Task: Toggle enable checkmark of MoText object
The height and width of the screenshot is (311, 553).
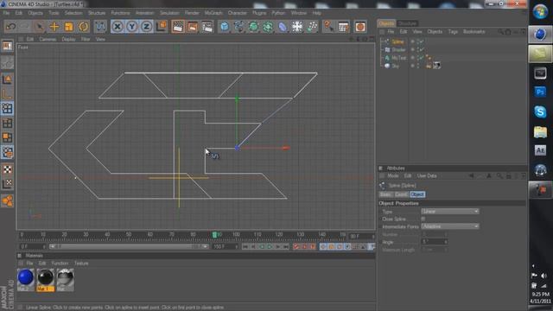Action: pyautogui.click(x=422, y=58)
